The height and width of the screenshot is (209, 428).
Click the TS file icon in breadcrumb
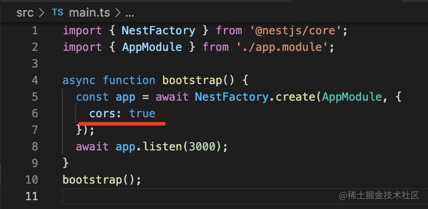(58, 12)
